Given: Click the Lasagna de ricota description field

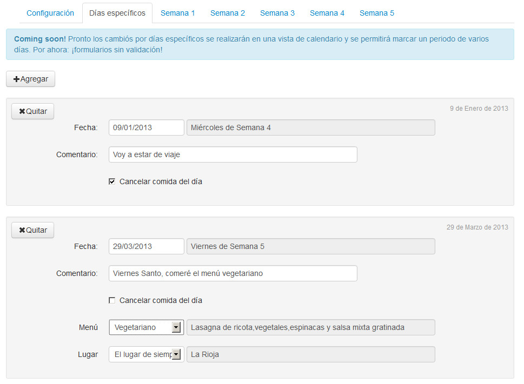Looking at the screenshot, I should (x=311, y=327).
